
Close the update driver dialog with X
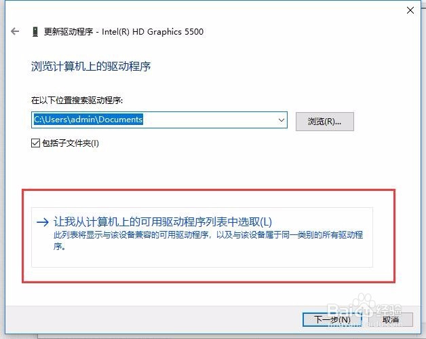410,10
